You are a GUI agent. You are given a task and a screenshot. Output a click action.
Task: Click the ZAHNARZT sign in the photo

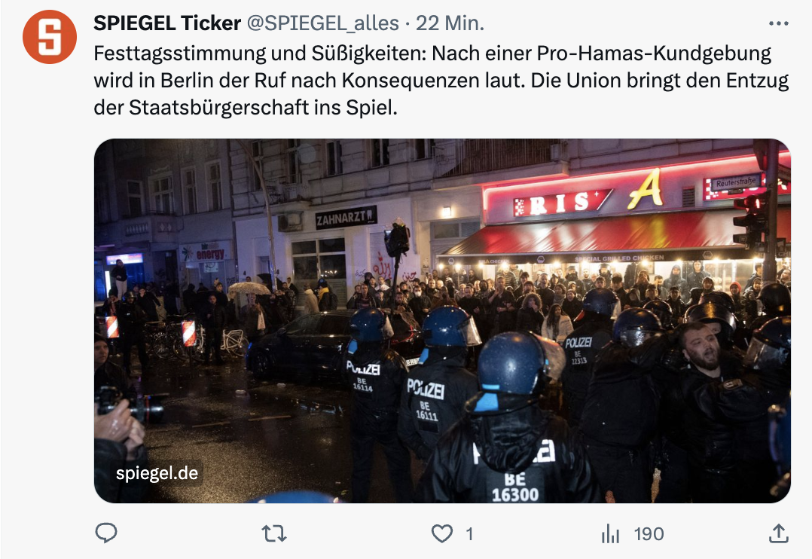pyautogui.click(x=346, y=218)
